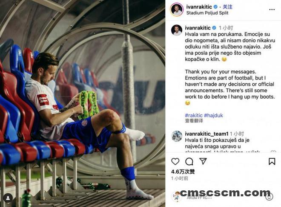Save post with bookmark icon
The width and height of the screenshot is (281, 207).
pyautogui.click(x=272, y=161)
